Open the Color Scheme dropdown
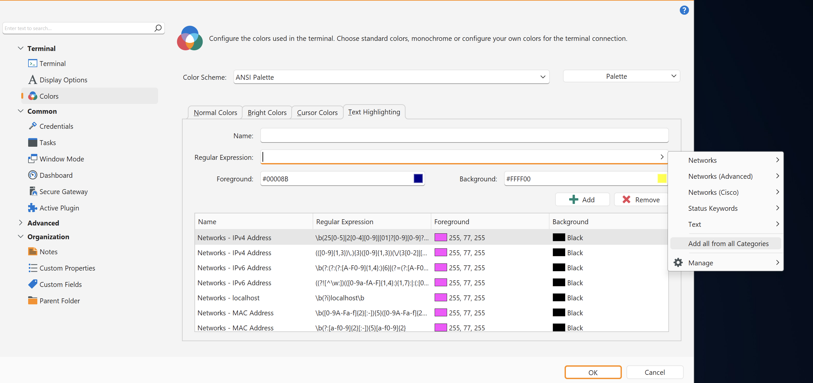This screenshot has width=813, height=383. [391, 77]
